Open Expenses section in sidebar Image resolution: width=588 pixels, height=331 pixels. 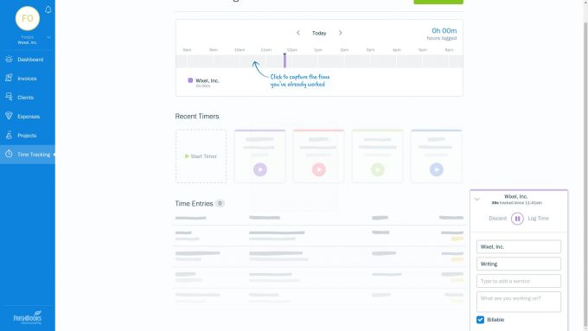coord(28,116)
